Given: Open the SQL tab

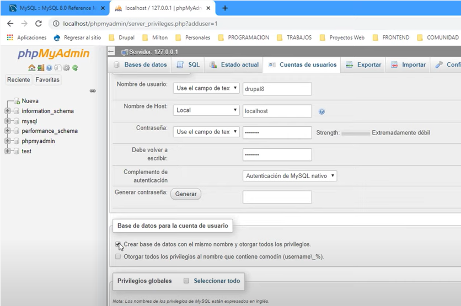Looking at the screenshot, I should coord(188,65).
